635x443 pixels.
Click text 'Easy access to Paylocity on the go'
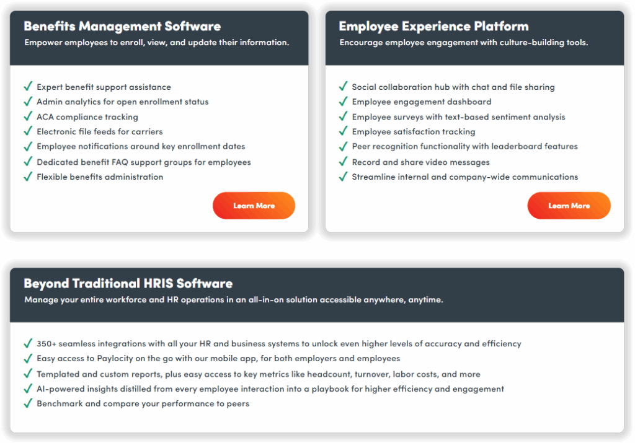tap(218, 359)
